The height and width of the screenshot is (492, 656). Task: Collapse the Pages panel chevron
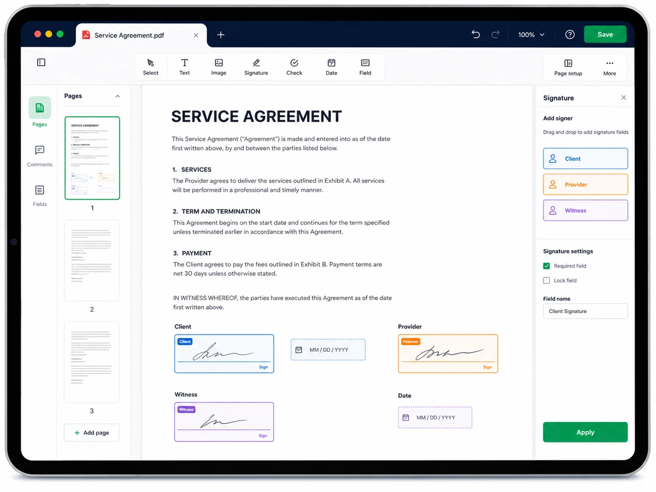point(118,96)
